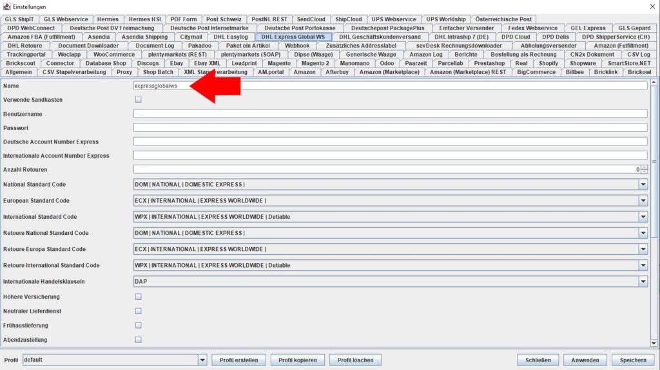The width and height of the screenshot is (660, 370).
Task: Focus Internationale Account Number Express field
Action: click(x=390, y=156)
